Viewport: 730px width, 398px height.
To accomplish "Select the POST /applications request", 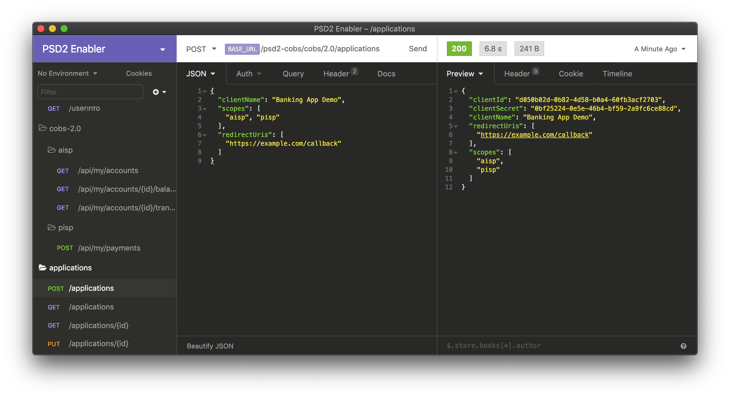I will pos(105,288).
